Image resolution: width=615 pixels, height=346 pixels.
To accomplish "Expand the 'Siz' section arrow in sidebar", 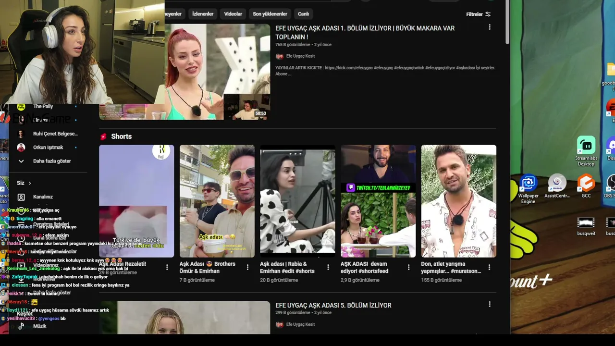I will pos(30,183).
